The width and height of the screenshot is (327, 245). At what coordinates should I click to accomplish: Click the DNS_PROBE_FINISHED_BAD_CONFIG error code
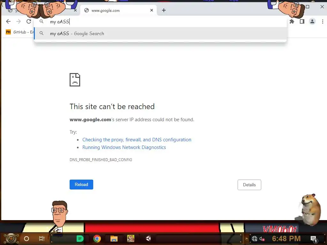click(101, 160)
